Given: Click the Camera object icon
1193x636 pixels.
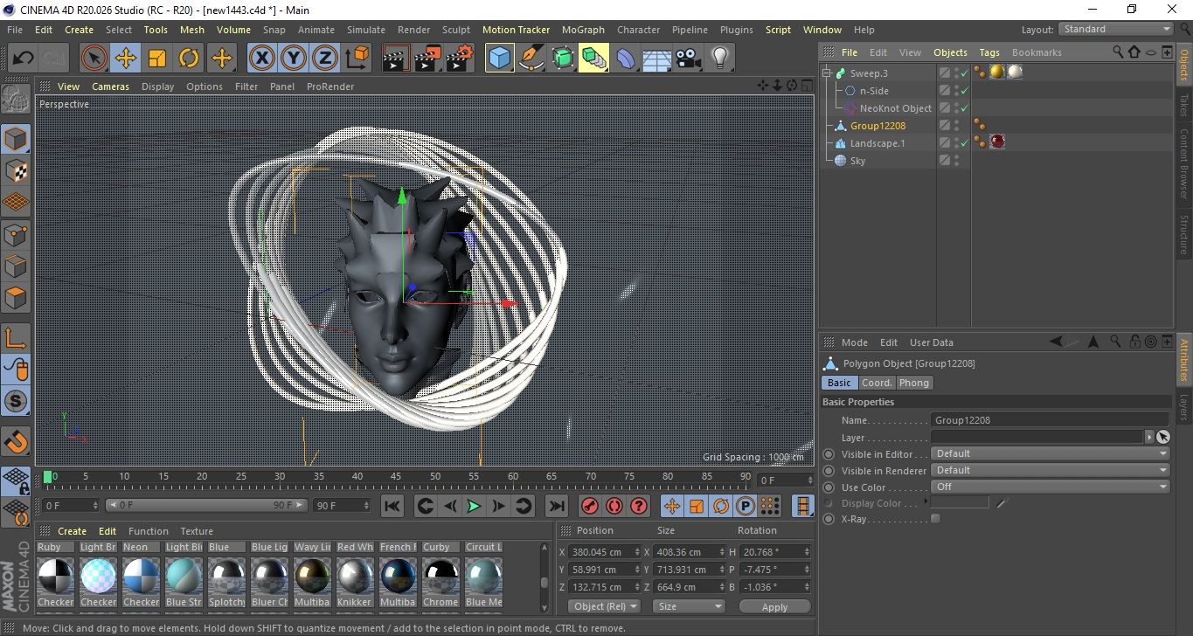Looking at the screenshot, I should click(x=689, y=59).
